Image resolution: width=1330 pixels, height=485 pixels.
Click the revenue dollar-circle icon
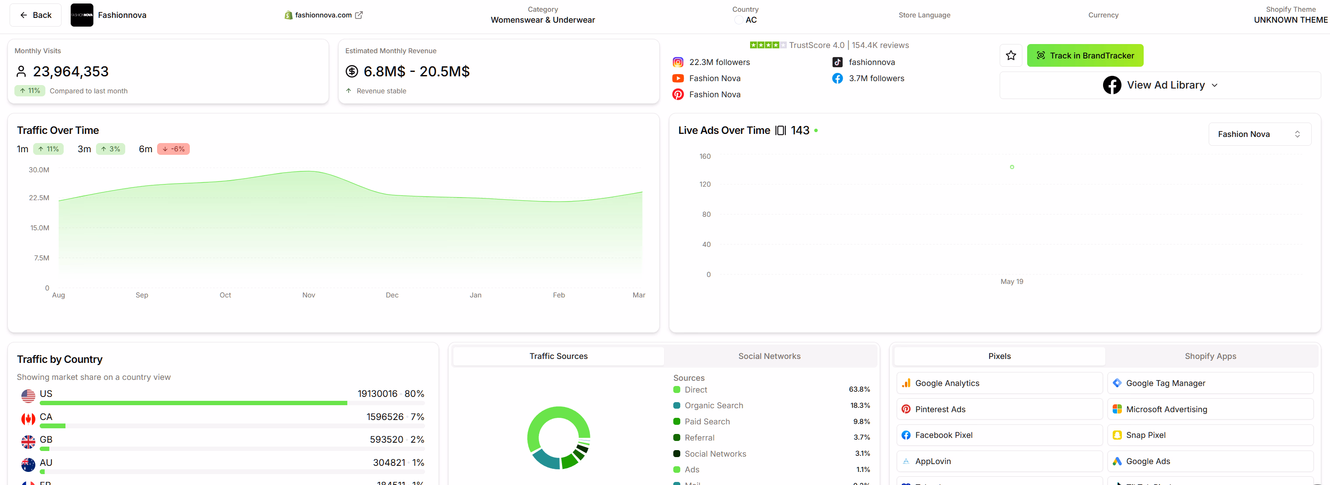tap(352, 71)
